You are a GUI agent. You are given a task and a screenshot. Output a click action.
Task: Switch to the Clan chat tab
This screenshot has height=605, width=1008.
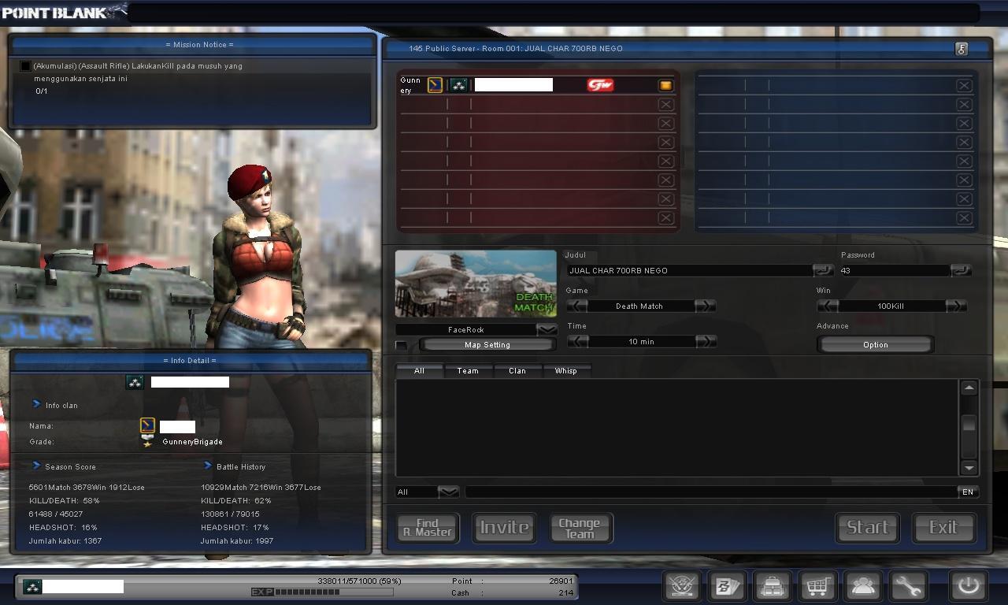coord(517,370)
